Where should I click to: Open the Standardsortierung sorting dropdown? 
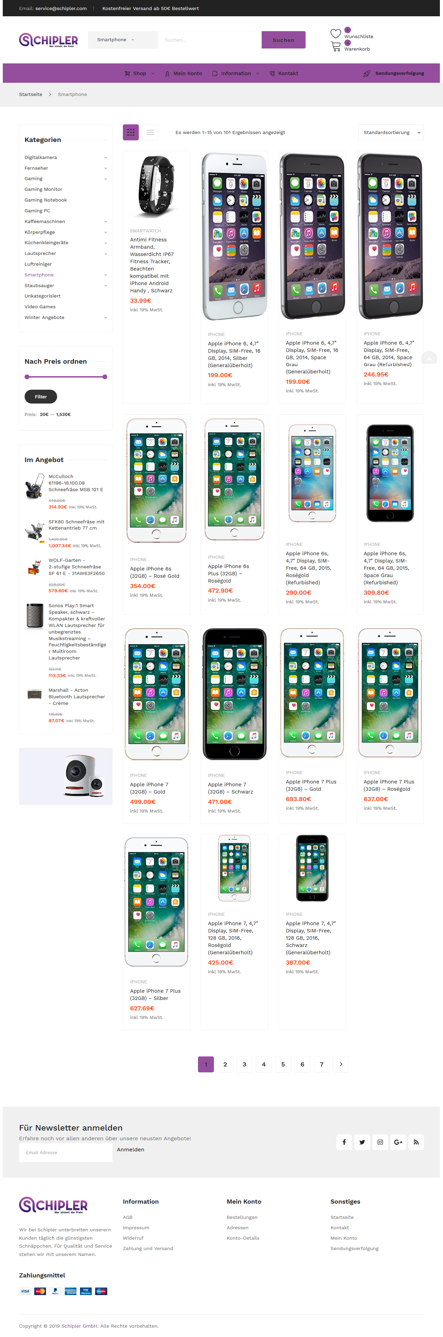(x=391, y=132)
